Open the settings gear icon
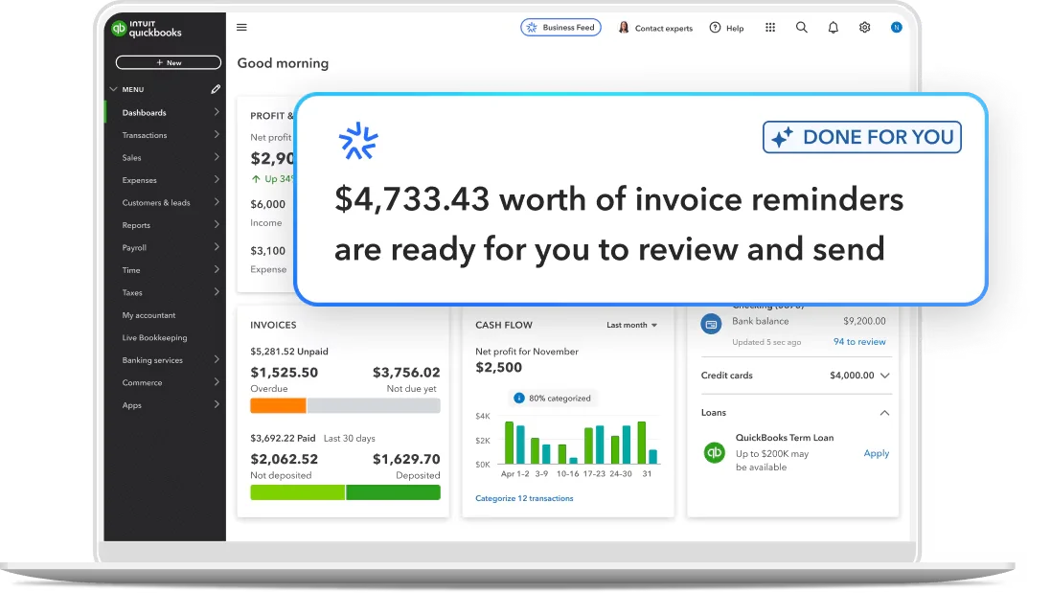This screenshot has width=1051, height=593. click(x=864, y=28)
